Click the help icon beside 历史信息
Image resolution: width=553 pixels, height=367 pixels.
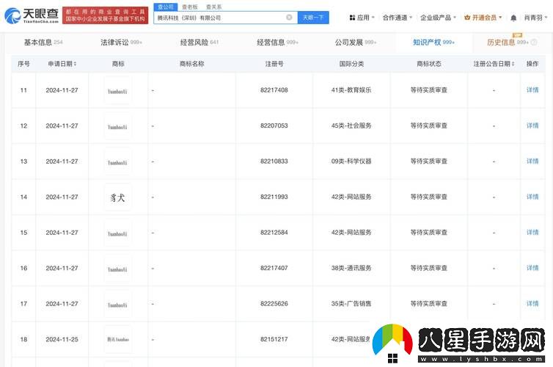(x=534, y=43)
